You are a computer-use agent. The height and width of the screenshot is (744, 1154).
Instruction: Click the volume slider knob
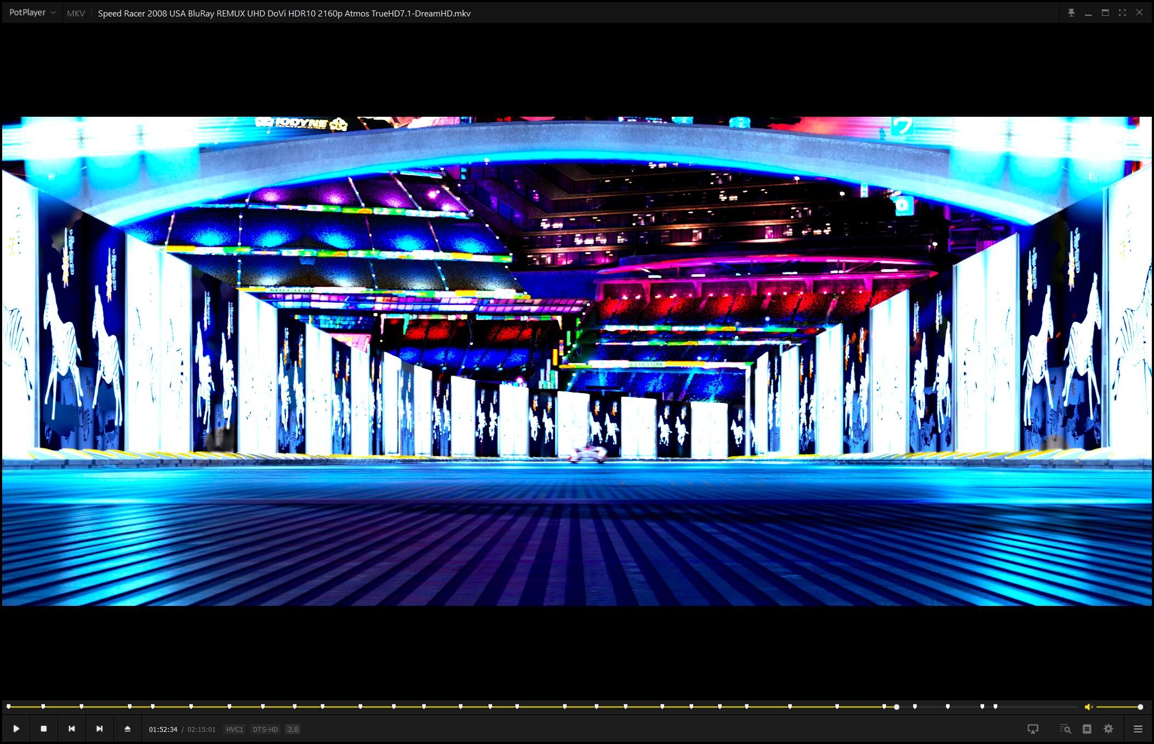(1140, 707)
